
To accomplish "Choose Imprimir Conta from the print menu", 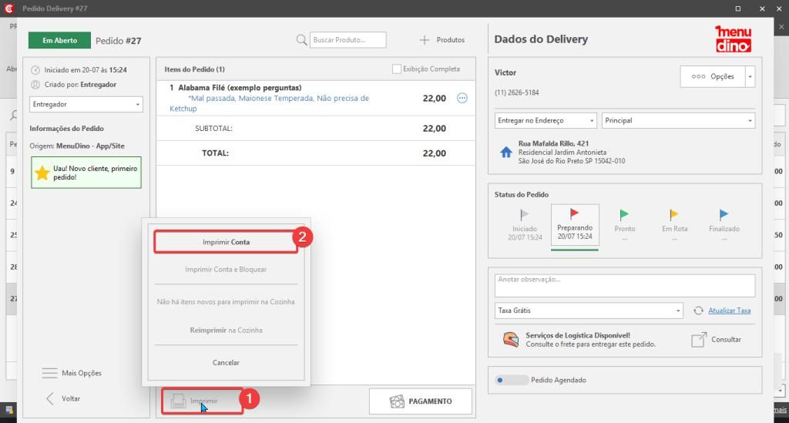I will click(x=226, y=242).
